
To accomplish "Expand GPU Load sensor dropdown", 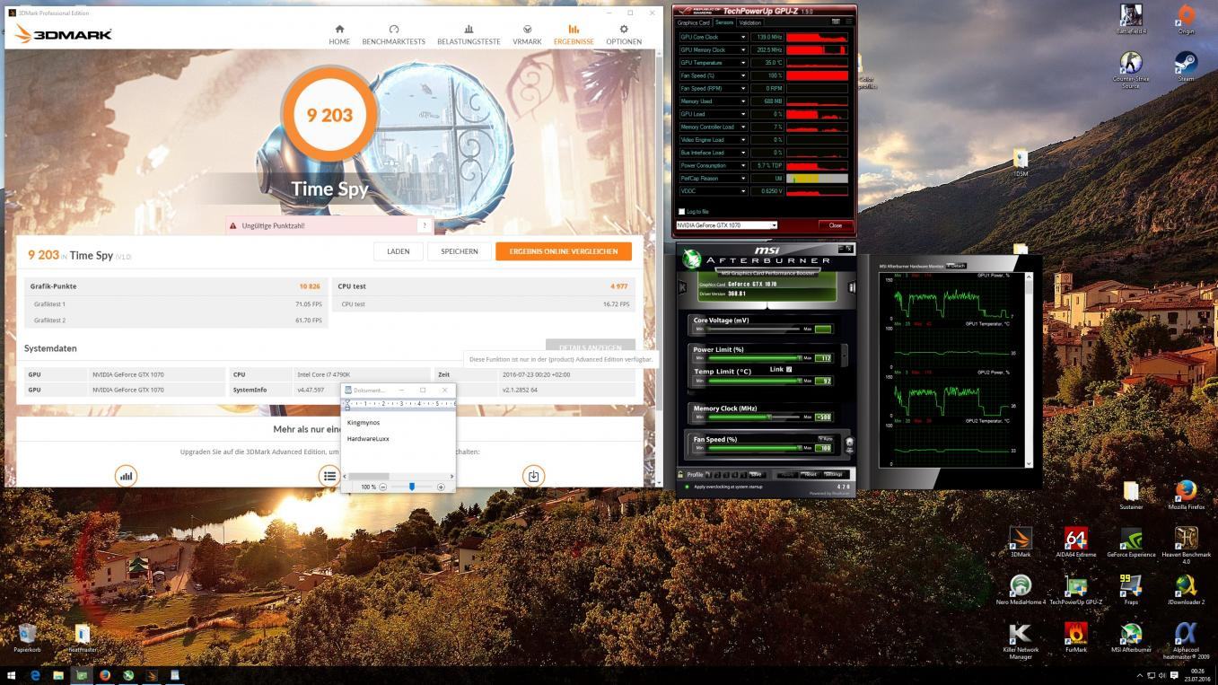I will 742,114.
